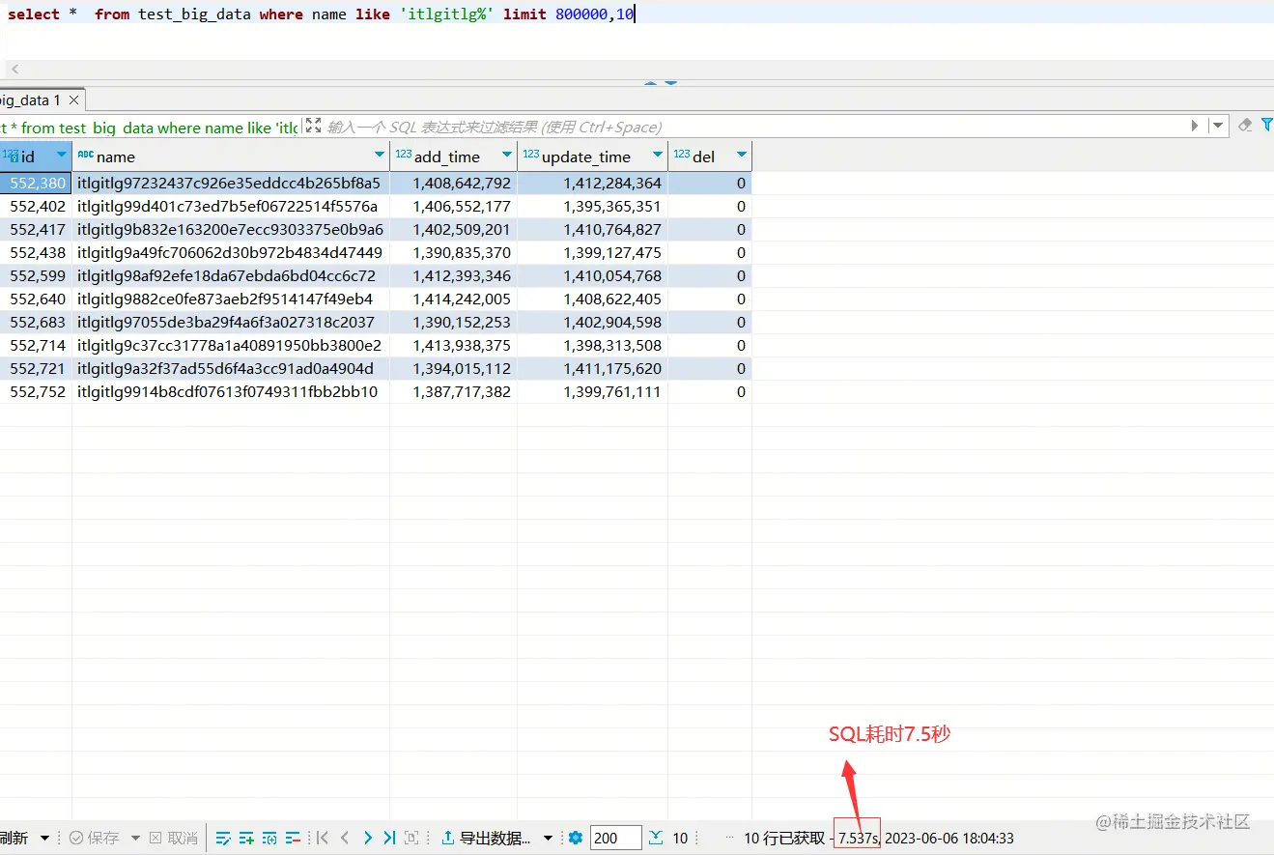Click the clear filter eraser icon
1274x855 pixels.
click(x=1244, y=125)
